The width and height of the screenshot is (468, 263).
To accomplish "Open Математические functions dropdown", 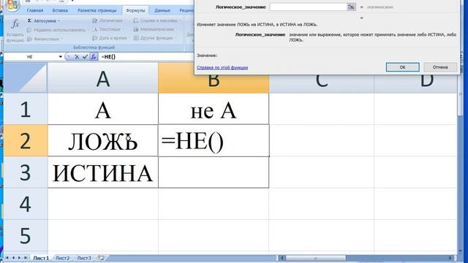I will 155,29.
